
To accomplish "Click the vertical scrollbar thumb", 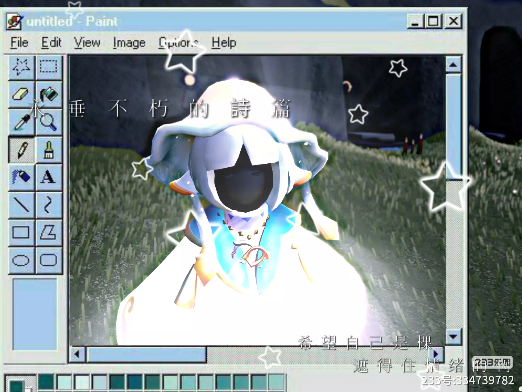I will (x=453, y=127).
